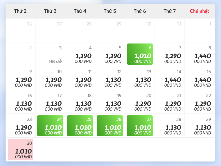Click day 8 priced 1,440,000 VND
This screenshot has width=221, height=166.
click(x=200, y=54)
